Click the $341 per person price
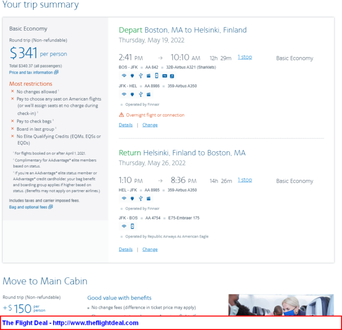 click(x=38, y=53)
